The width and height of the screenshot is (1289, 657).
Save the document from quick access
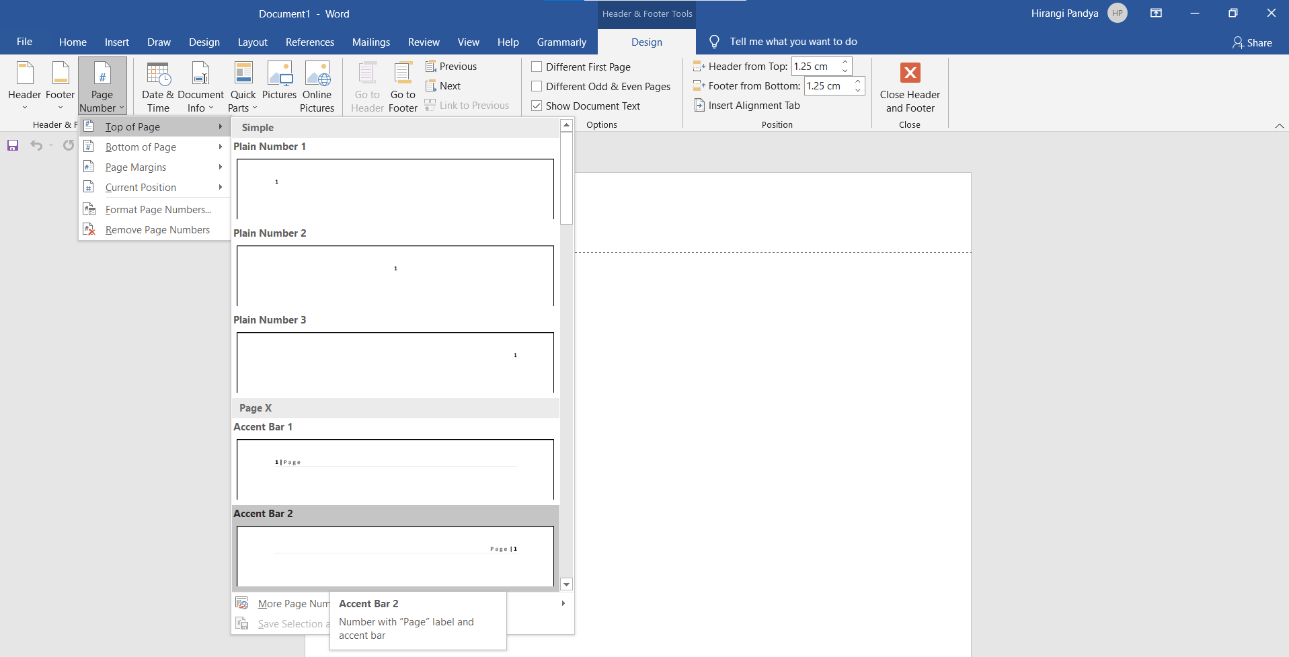click(13, 145)
